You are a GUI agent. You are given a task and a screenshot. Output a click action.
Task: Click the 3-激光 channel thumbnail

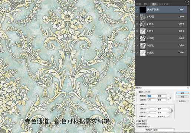pyautogui.click(x=143, y=31)
